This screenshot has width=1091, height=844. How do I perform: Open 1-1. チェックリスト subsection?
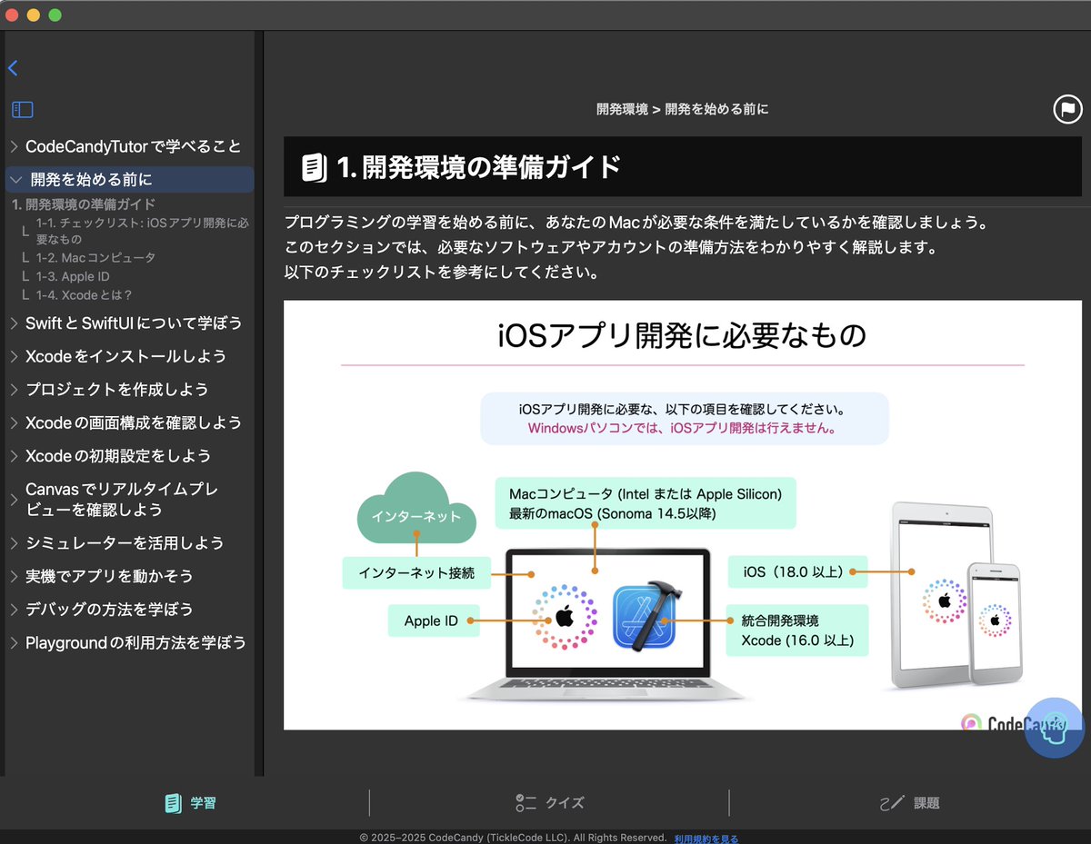point(142,231)
